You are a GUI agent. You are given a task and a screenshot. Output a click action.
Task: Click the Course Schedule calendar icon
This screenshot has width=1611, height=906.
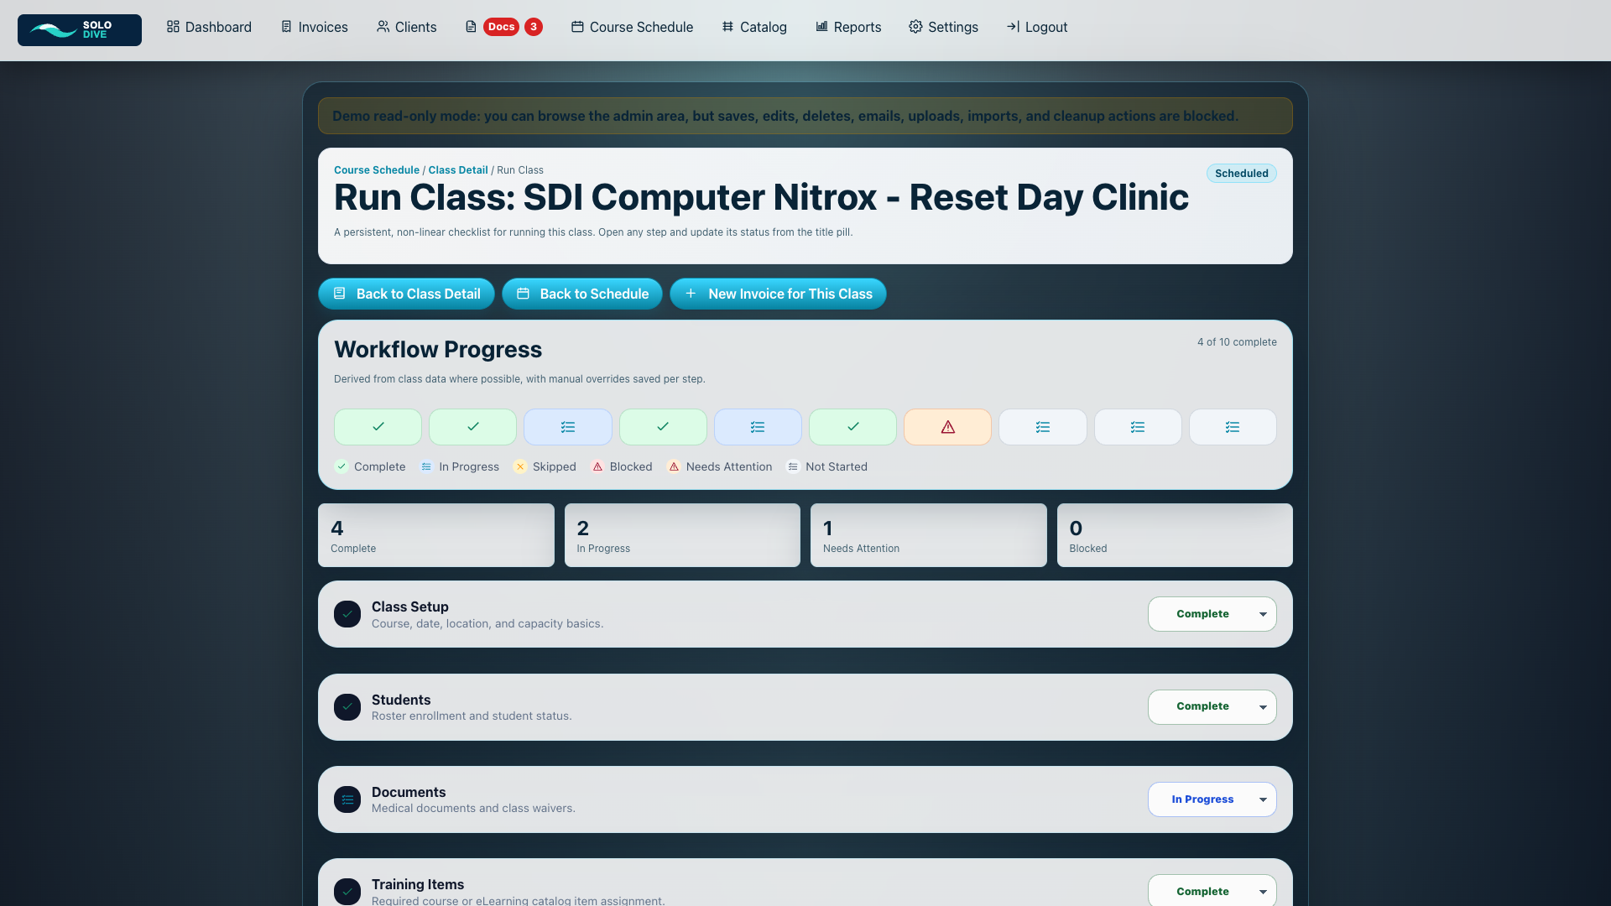(x=577, y=27)
